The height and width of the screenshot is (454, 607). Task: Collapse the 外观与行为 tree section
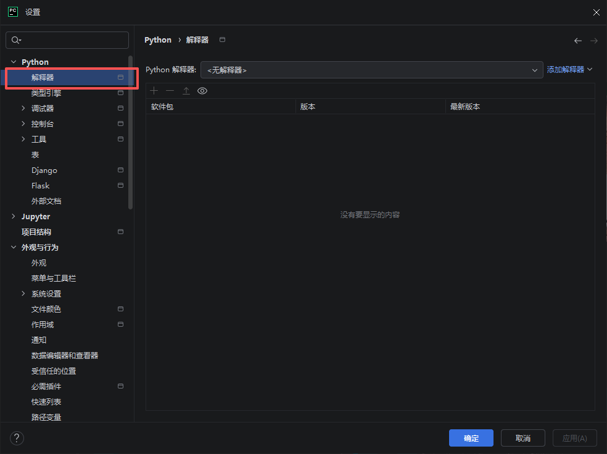(14, 247)
